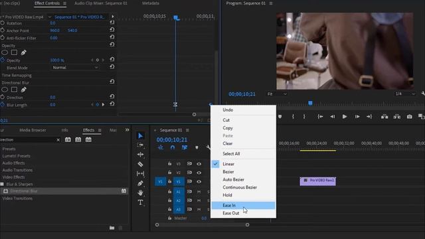This screenshot has height=239, width=425.
Task: Choose Hold interpolation option
Action: pyautogui.click(x=243, y=195)
